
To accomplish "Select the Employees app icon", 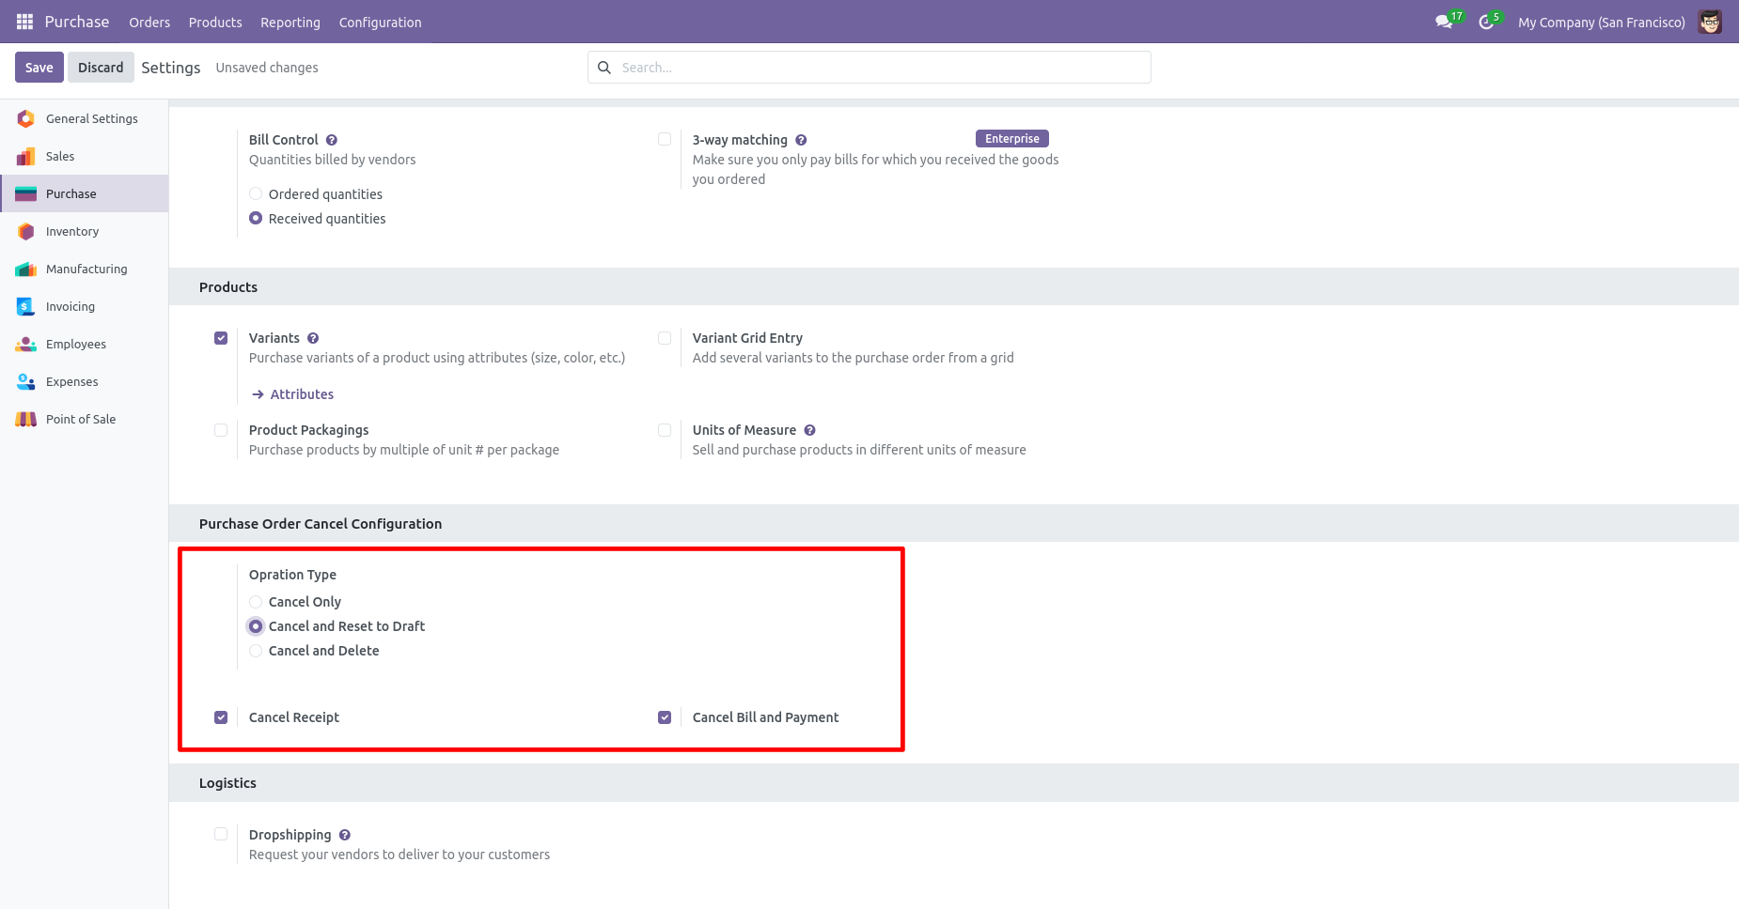I will [x=26, y=344].
